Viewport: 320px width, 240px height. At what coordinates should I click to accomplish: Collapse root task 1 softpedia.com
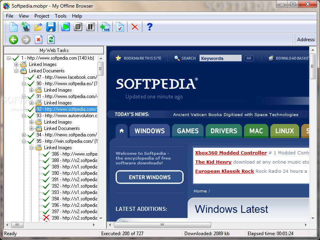(x=8, y=58)
